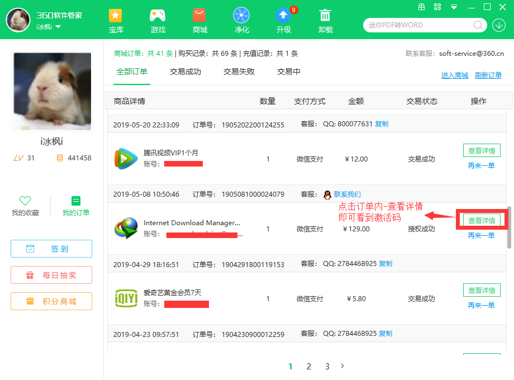
Task: Switch to 交易成功 tab
Action: click(x=185, y=72)
